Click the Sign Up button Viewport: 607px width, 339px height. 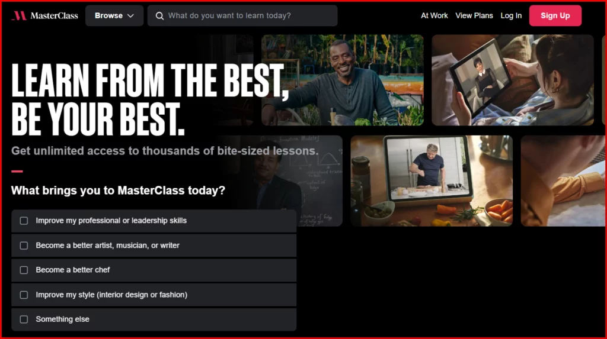coord(555,15)
